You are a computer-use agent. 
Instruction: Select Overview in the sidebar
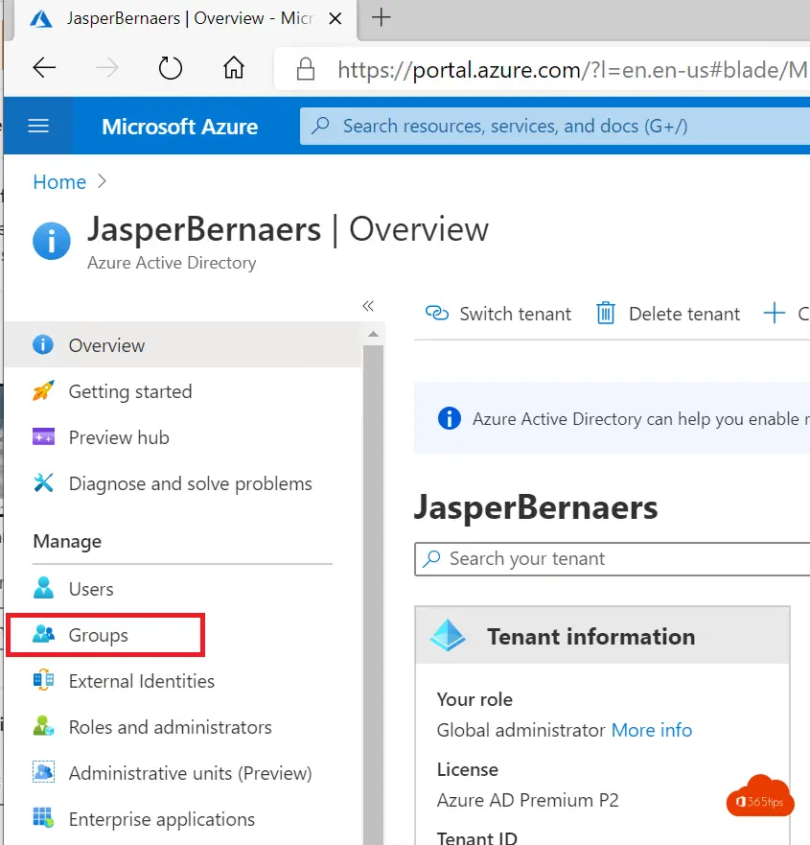coord(182,345)
